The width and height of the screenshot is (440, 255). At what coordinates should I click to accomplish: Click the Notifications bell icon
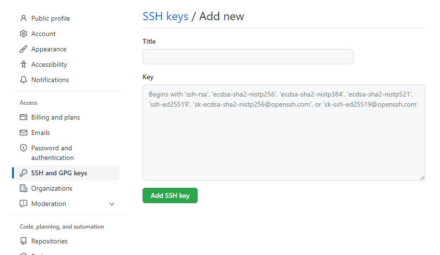coord(24,80)
